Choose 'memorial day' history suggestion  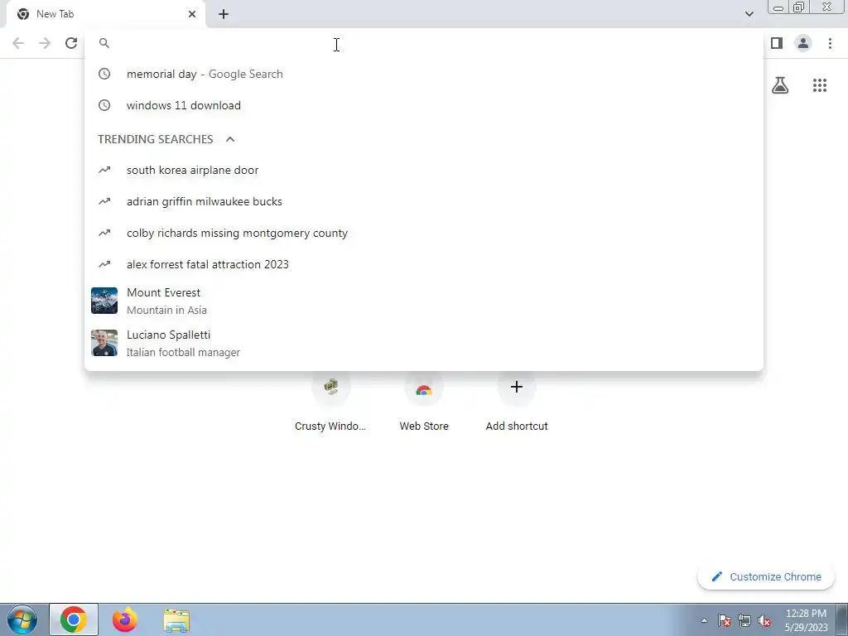pyautogui.click(x=424, y=74)
